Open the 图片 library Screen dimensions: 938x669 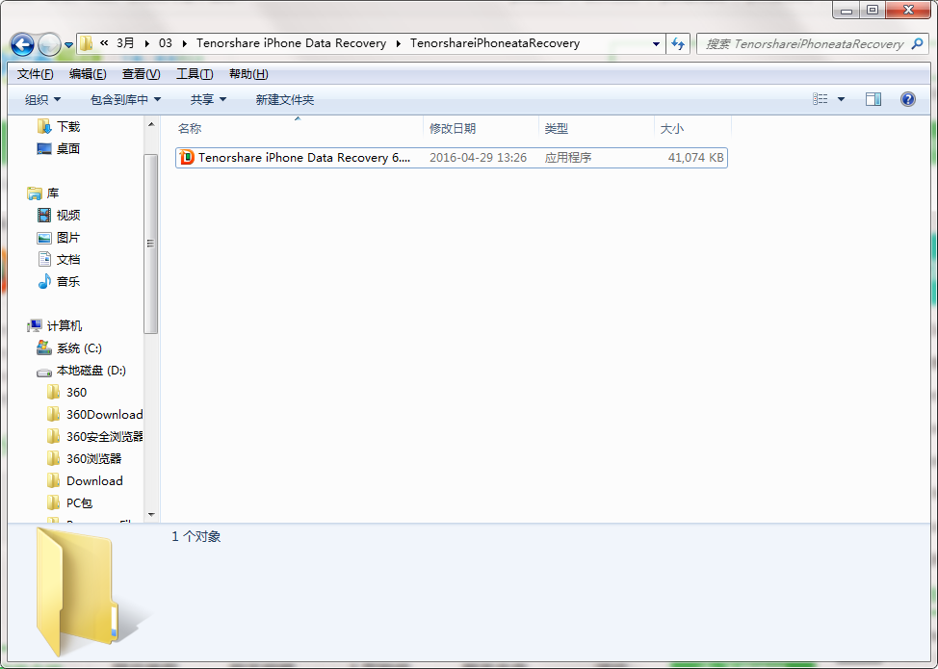click(x=68, y=238)
